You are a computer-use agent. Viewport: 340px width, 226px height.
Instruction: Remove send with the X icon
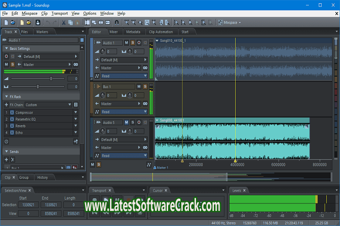pos(13,160)
